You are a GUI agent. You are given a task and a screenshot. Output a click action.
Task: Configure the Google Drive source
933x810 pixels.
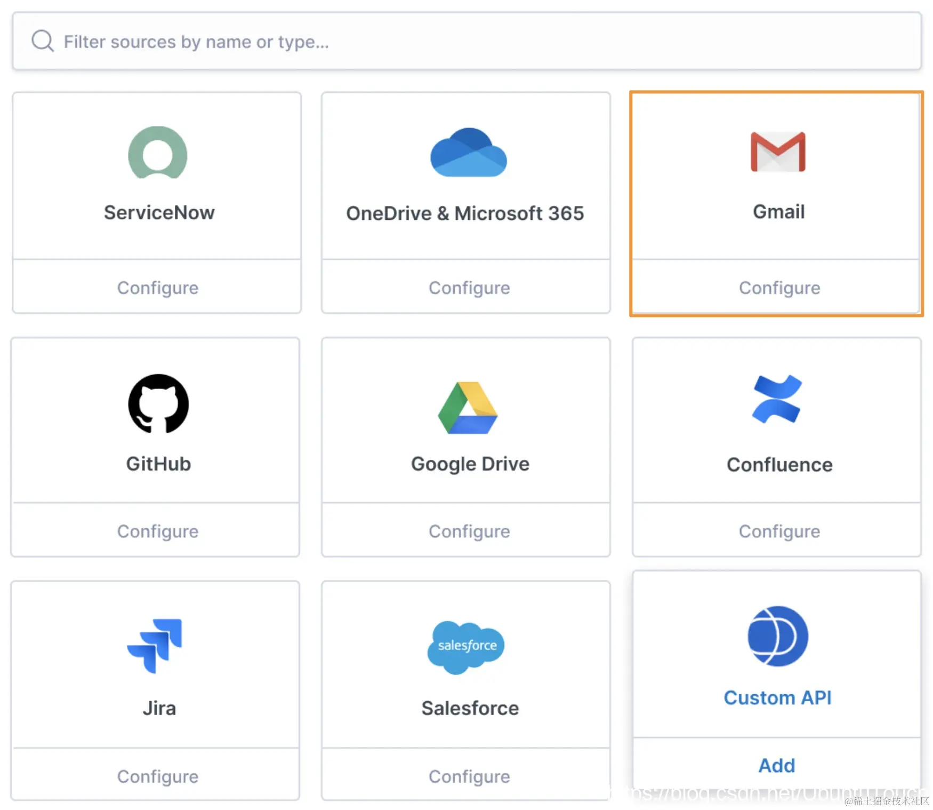click(x=469, y=531)
